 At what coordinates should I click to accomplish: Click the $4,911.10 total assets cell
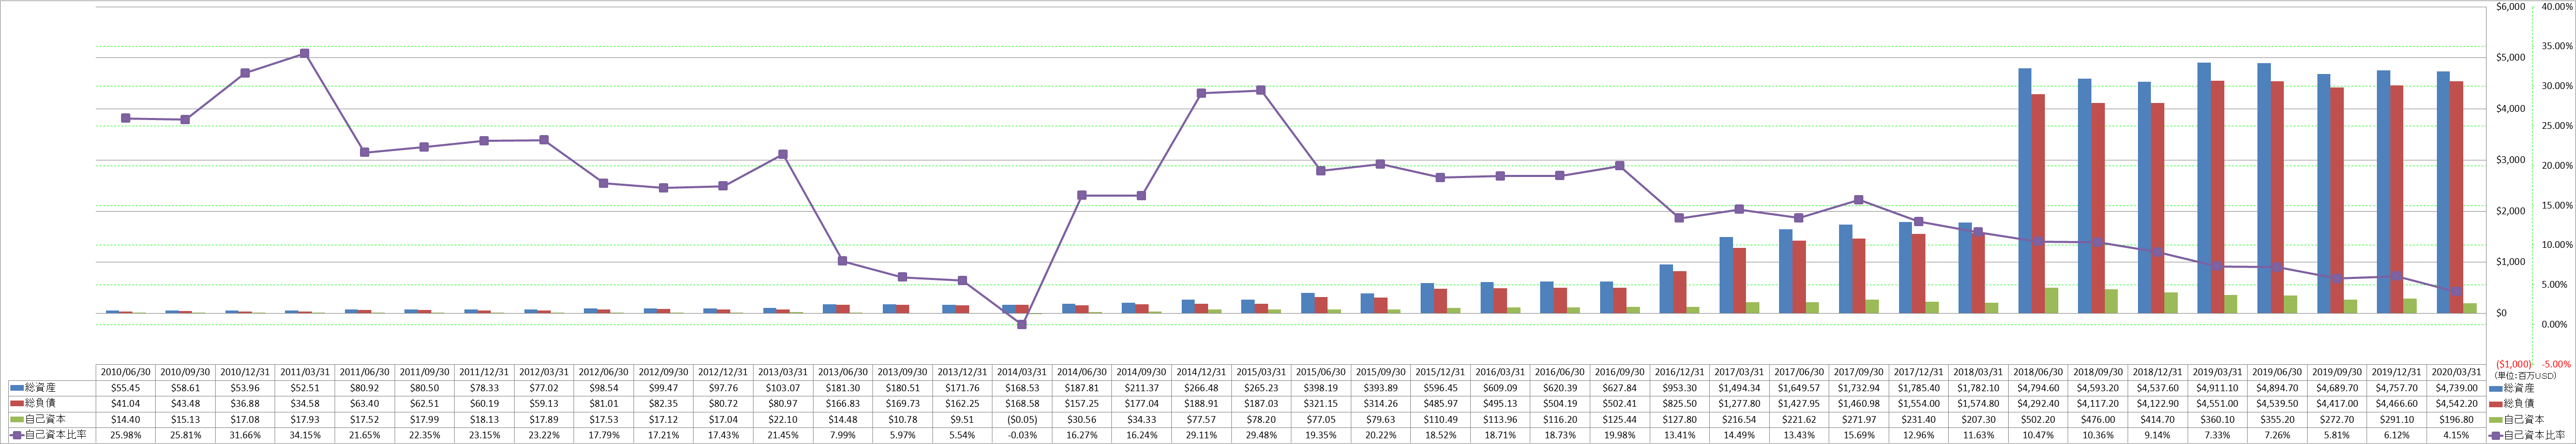[x=2216, y=387]
